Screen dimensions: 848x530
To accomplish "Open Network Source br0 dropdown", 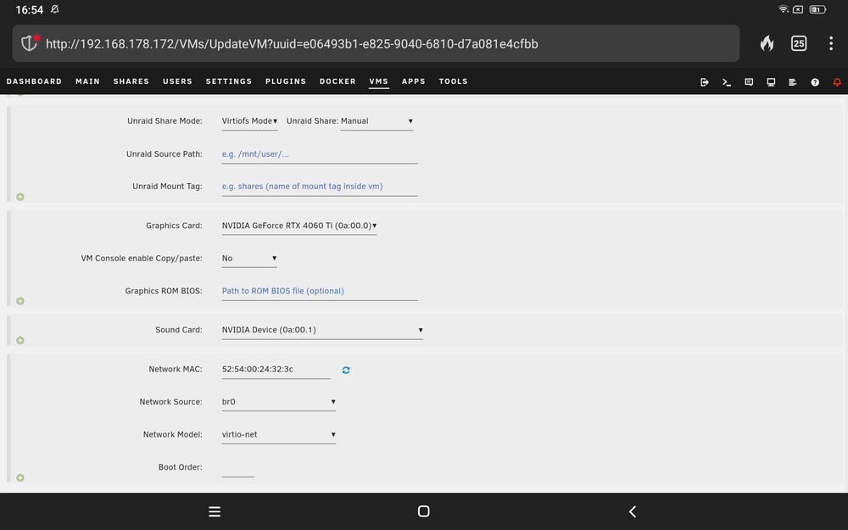I will 278,402.
